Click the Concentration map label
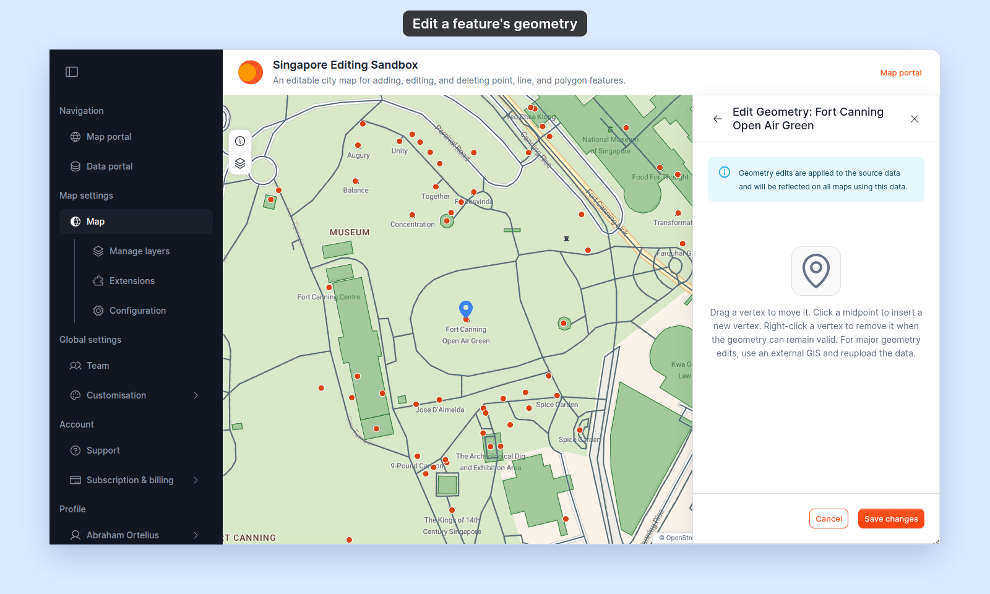990x594 pixels. coord(413,225)
